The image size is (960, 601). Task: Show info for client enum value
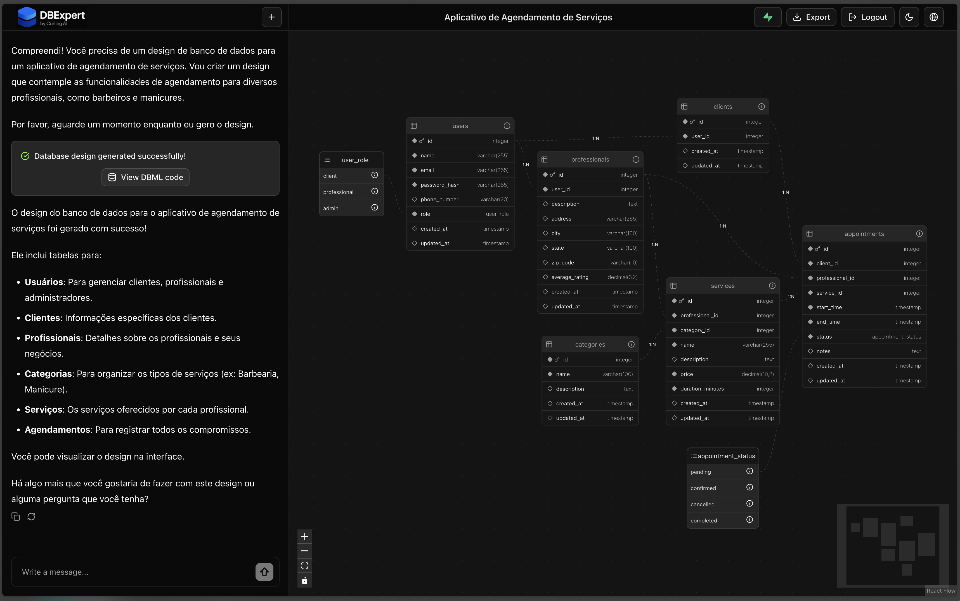pyautogui.click(x=374, y=175)
